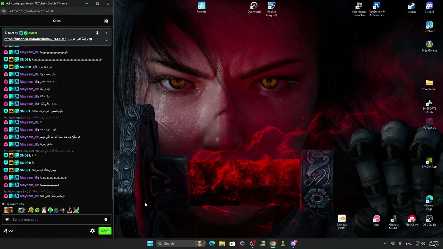The height and width of the screenshot is (249, 443).
Task: Open the taskbar clock and calendar
Action: coord(434,243)
